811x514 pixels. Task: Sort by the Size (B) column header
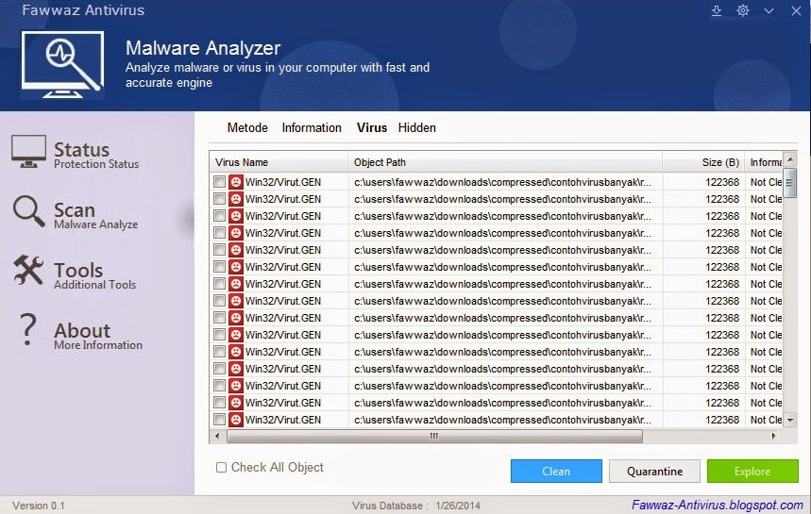[x=703, y=162]
